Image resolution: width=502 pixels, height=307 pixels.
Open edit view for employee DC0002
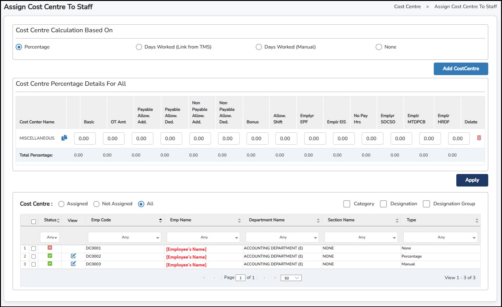coord(73,256)
